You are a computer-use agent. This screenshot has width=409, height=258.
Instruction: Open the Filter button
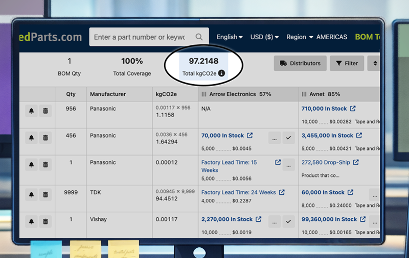pyautogui.click(x=347, y=63)
